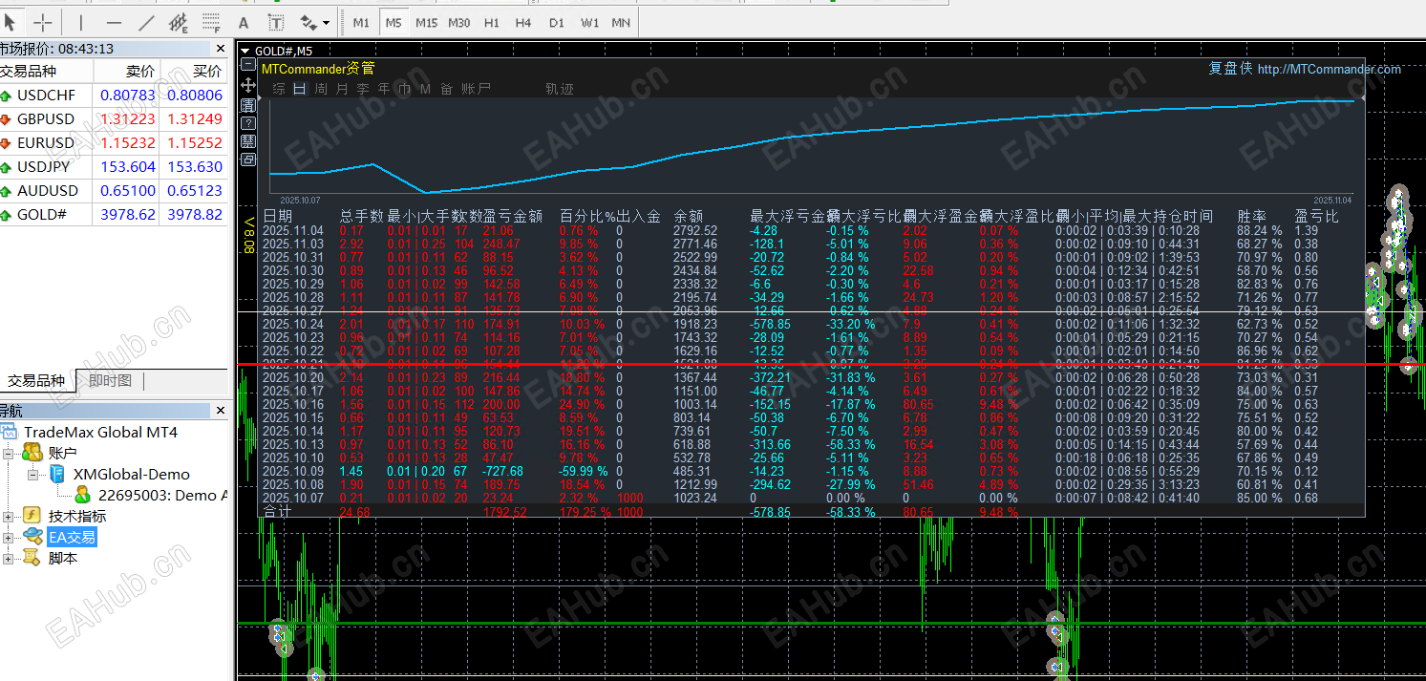
Task: Select the 日 daily view tab
Action: (x=300, y=89)
